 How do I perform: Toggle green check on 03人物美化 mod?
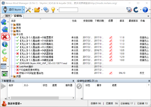coord(18,47)
